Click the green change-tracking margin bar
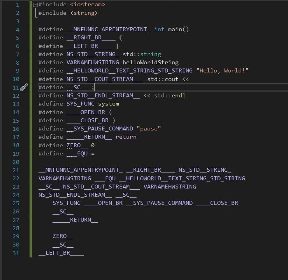The width and height of the screenshot is (288, 280). [31, 129]
